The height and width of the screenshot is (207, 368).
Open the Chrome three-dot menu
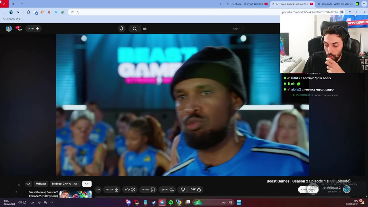tap(4, 12)
